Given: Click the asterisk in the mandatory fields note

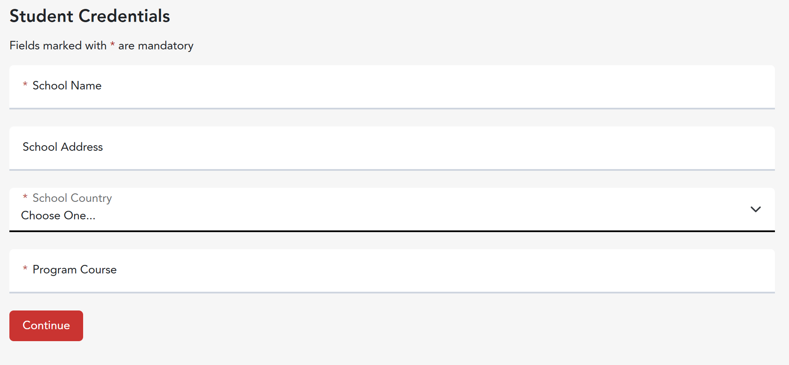Looking at the screenshot, I should click(113, 45).
